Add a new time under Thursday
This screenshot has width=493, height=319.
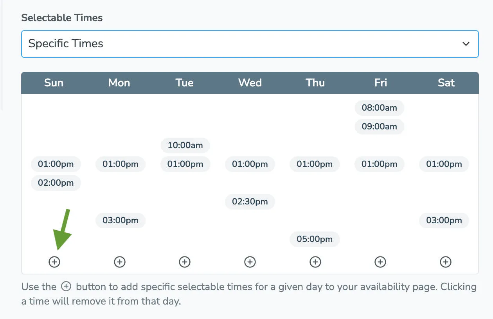click(x=315, y=262)
